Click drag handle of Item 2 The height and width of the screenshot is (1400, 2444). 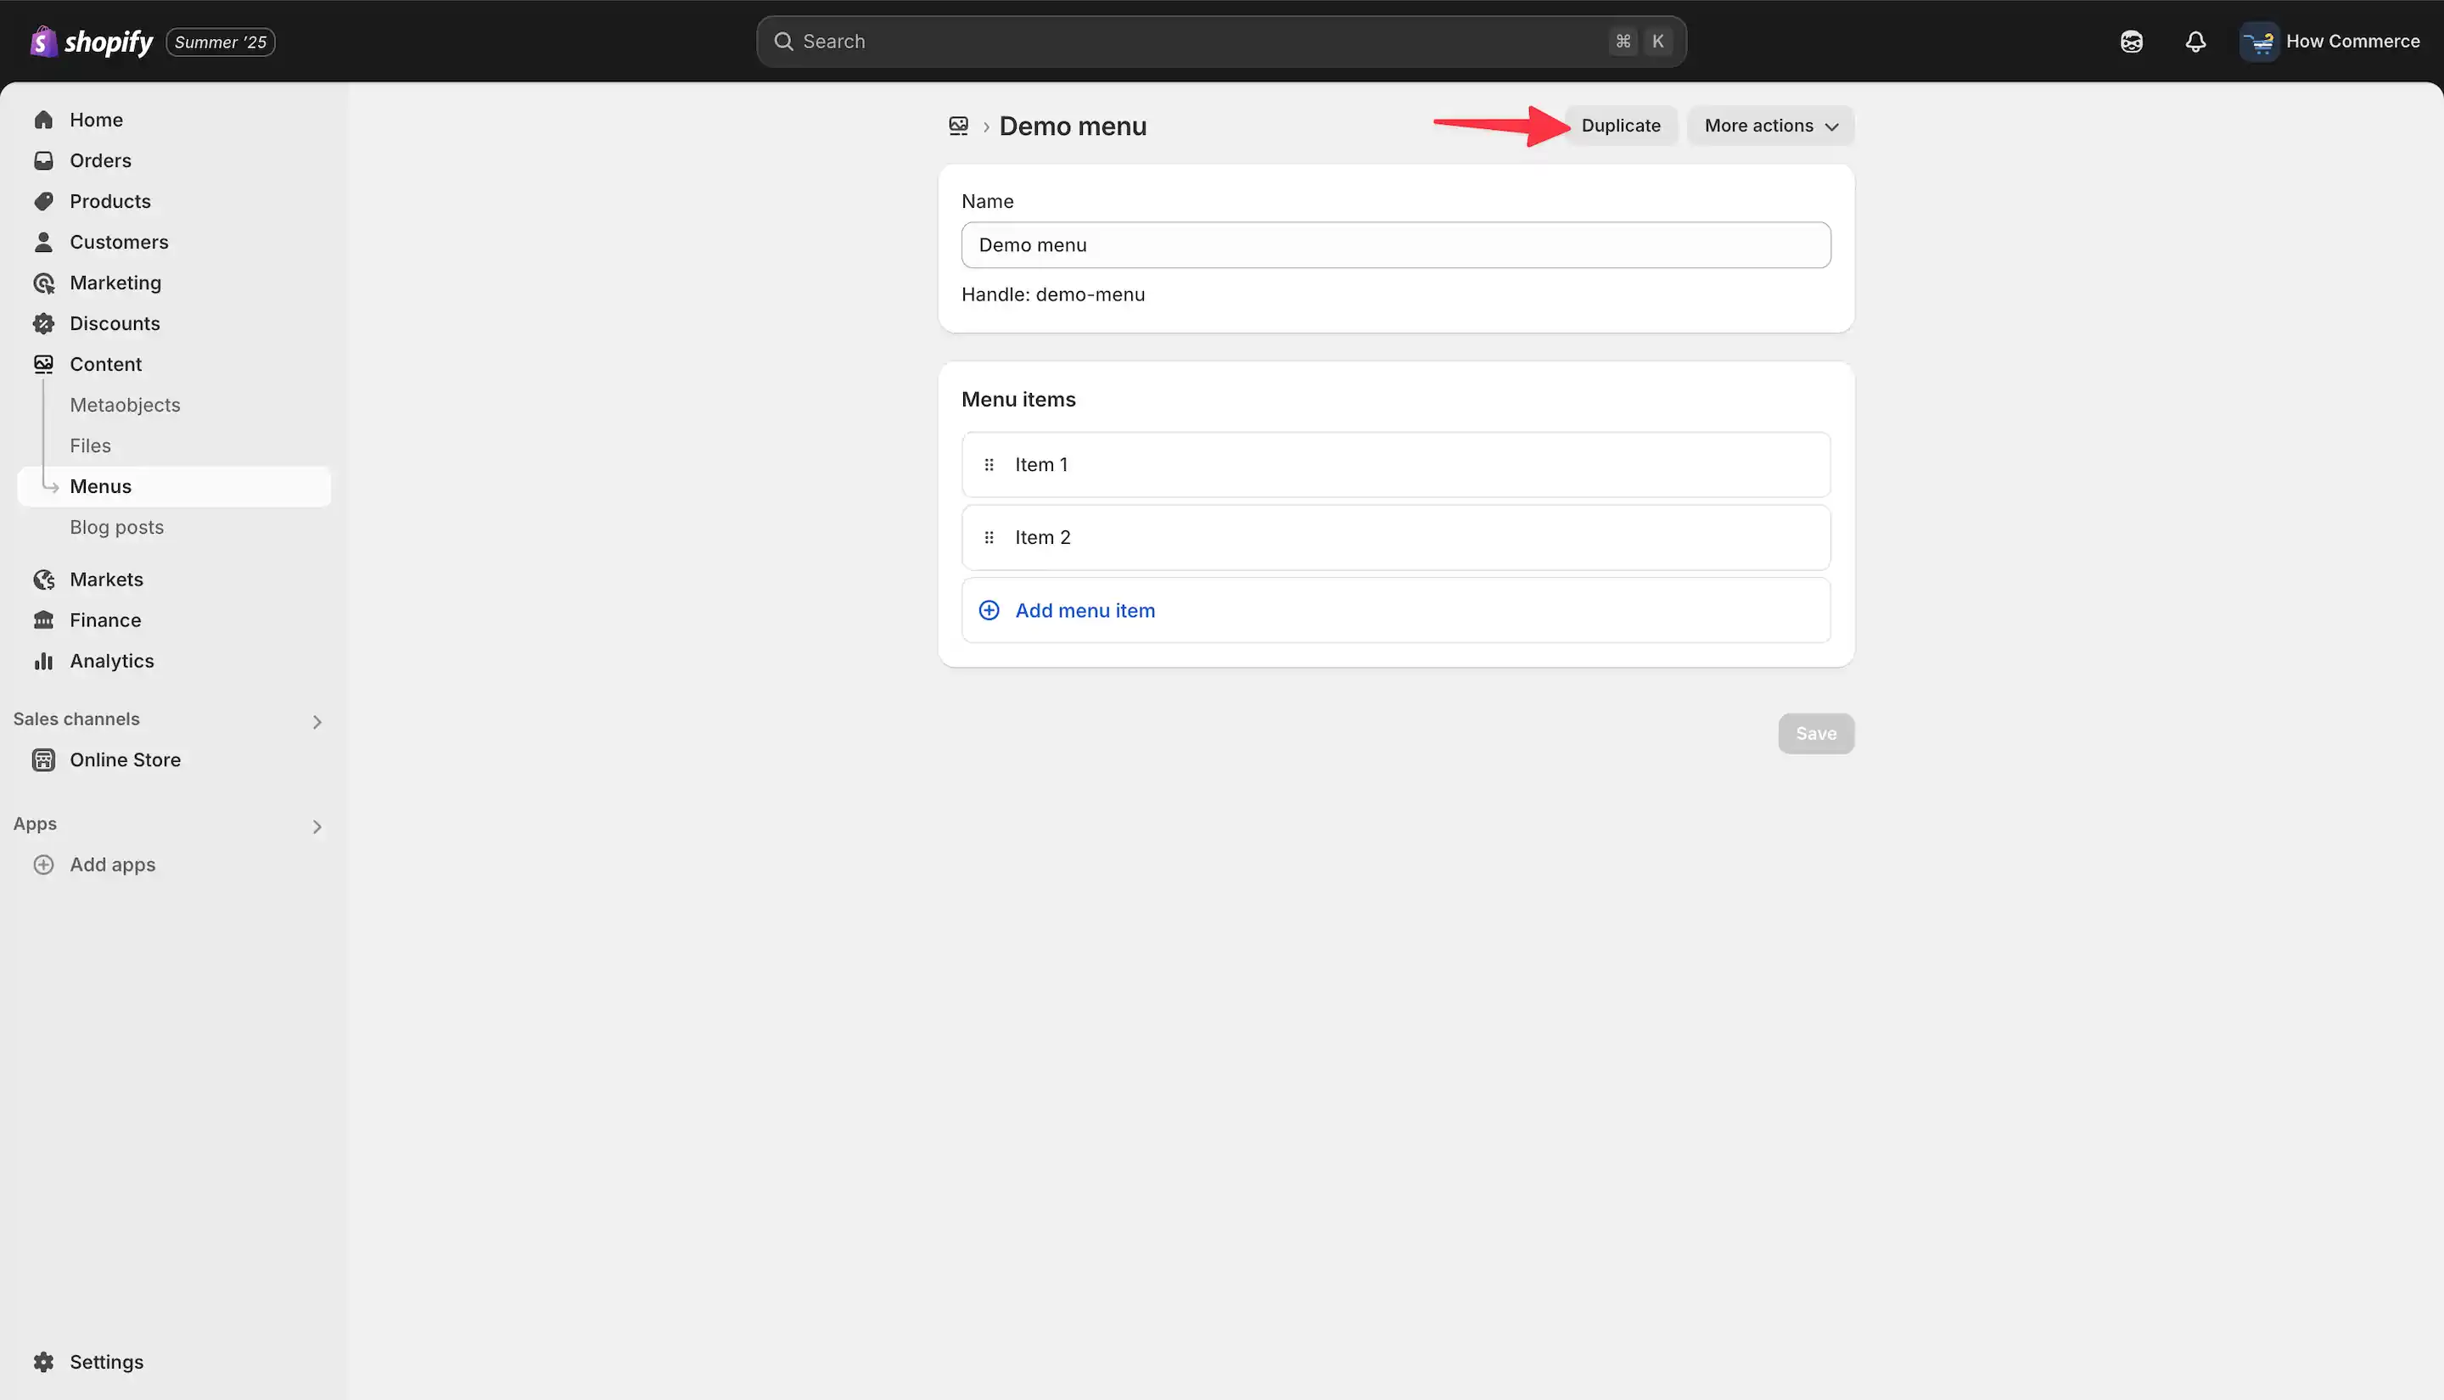(x=989, y=537)
